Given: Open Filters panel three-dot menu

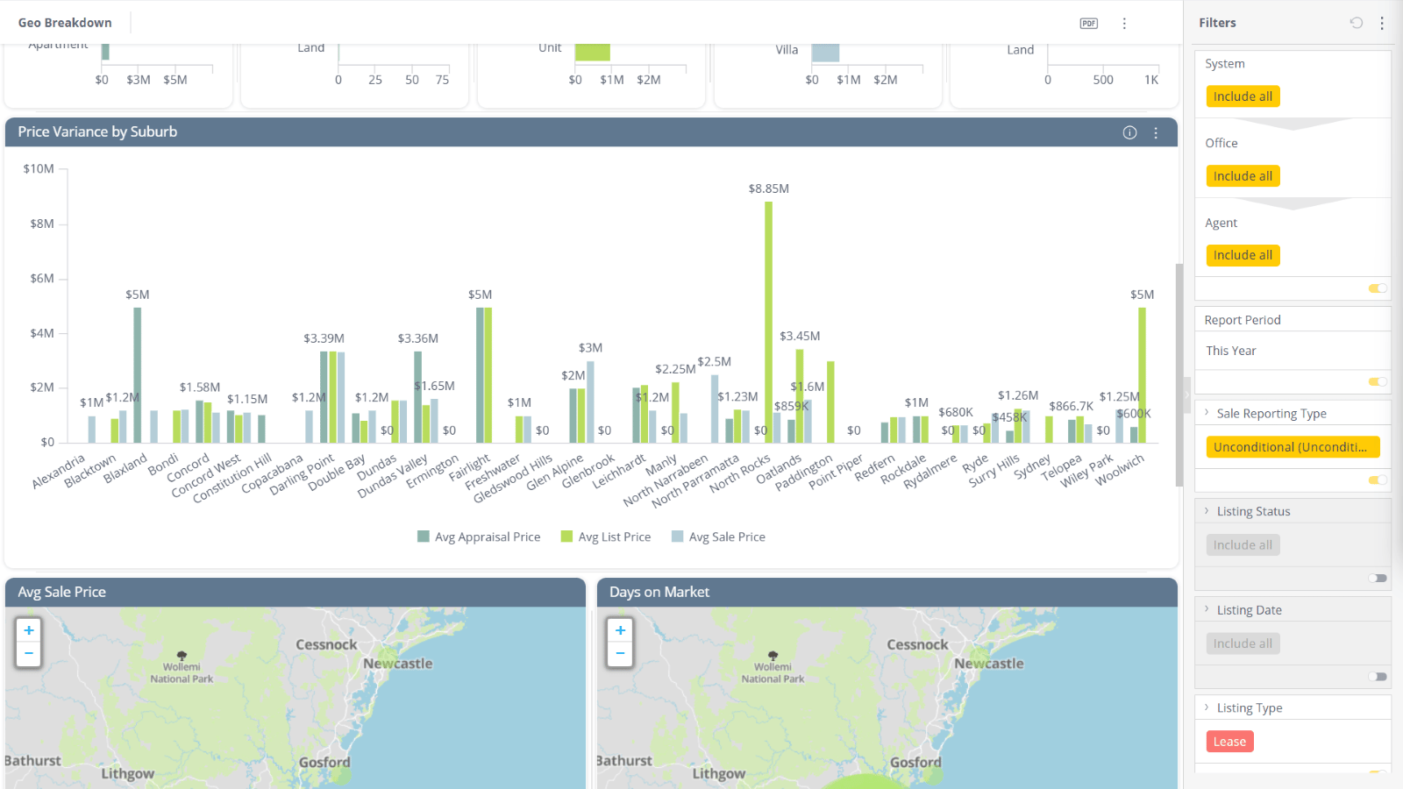Looking at the screenshot, I should (1382, 23).
